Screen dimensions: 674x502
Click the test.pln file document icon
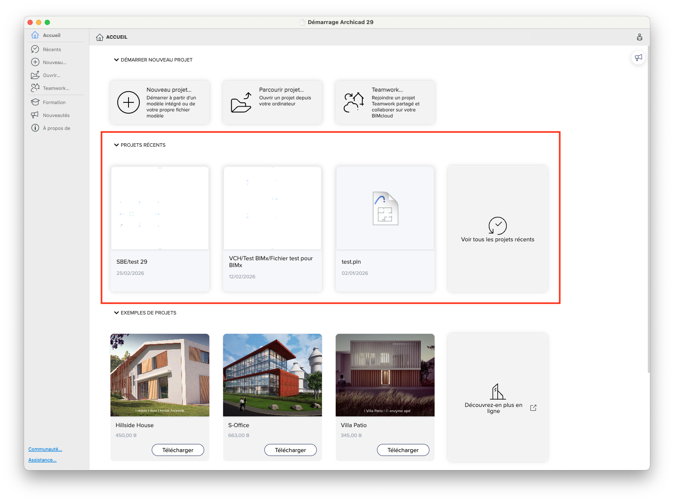click(385, 208)
